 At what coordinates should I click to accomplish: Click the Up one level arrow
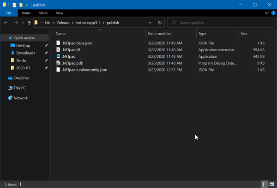pyautogui.click(x=29, y=23)
